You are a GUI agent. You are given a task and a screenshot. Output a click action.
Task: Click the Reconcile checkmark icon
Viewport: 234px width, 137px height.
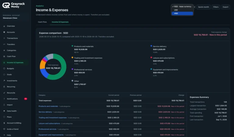tap(4, 93)
